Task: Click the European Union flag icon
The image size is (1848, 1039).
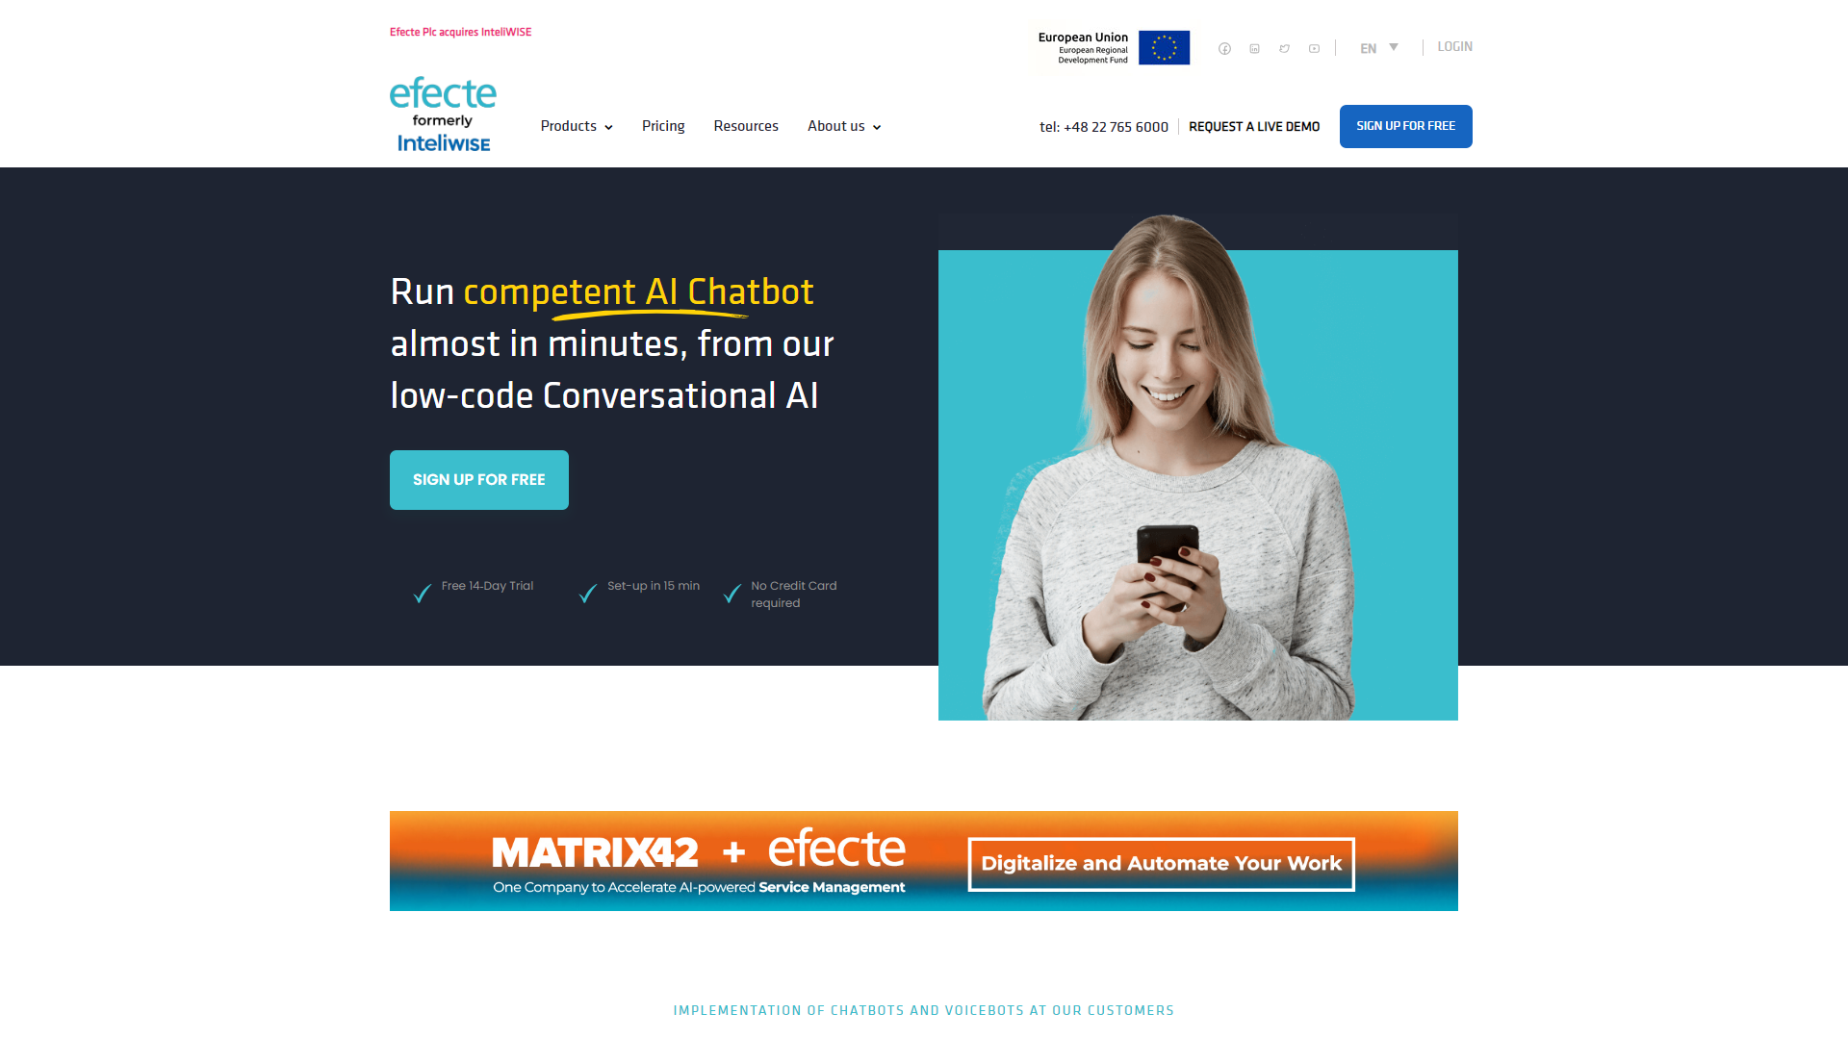Action: click(x=1166, y=47)
